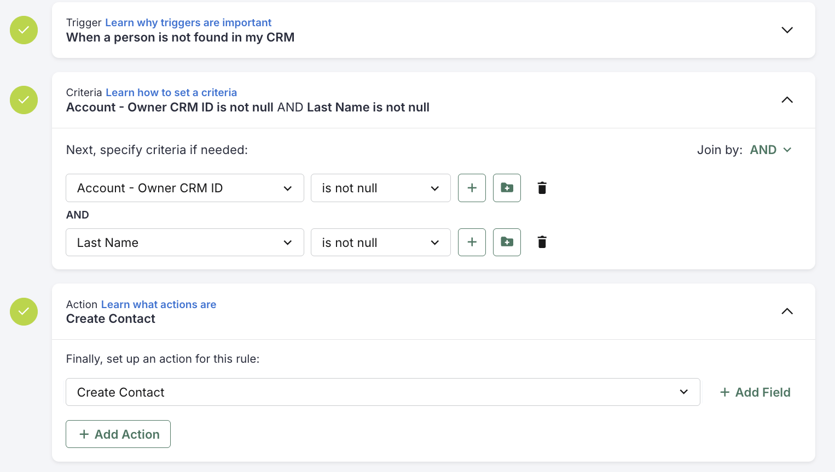The width and height of the screenshot is (835, 472).
Task: Open the Last Name field dropdown
Action: 185,242
